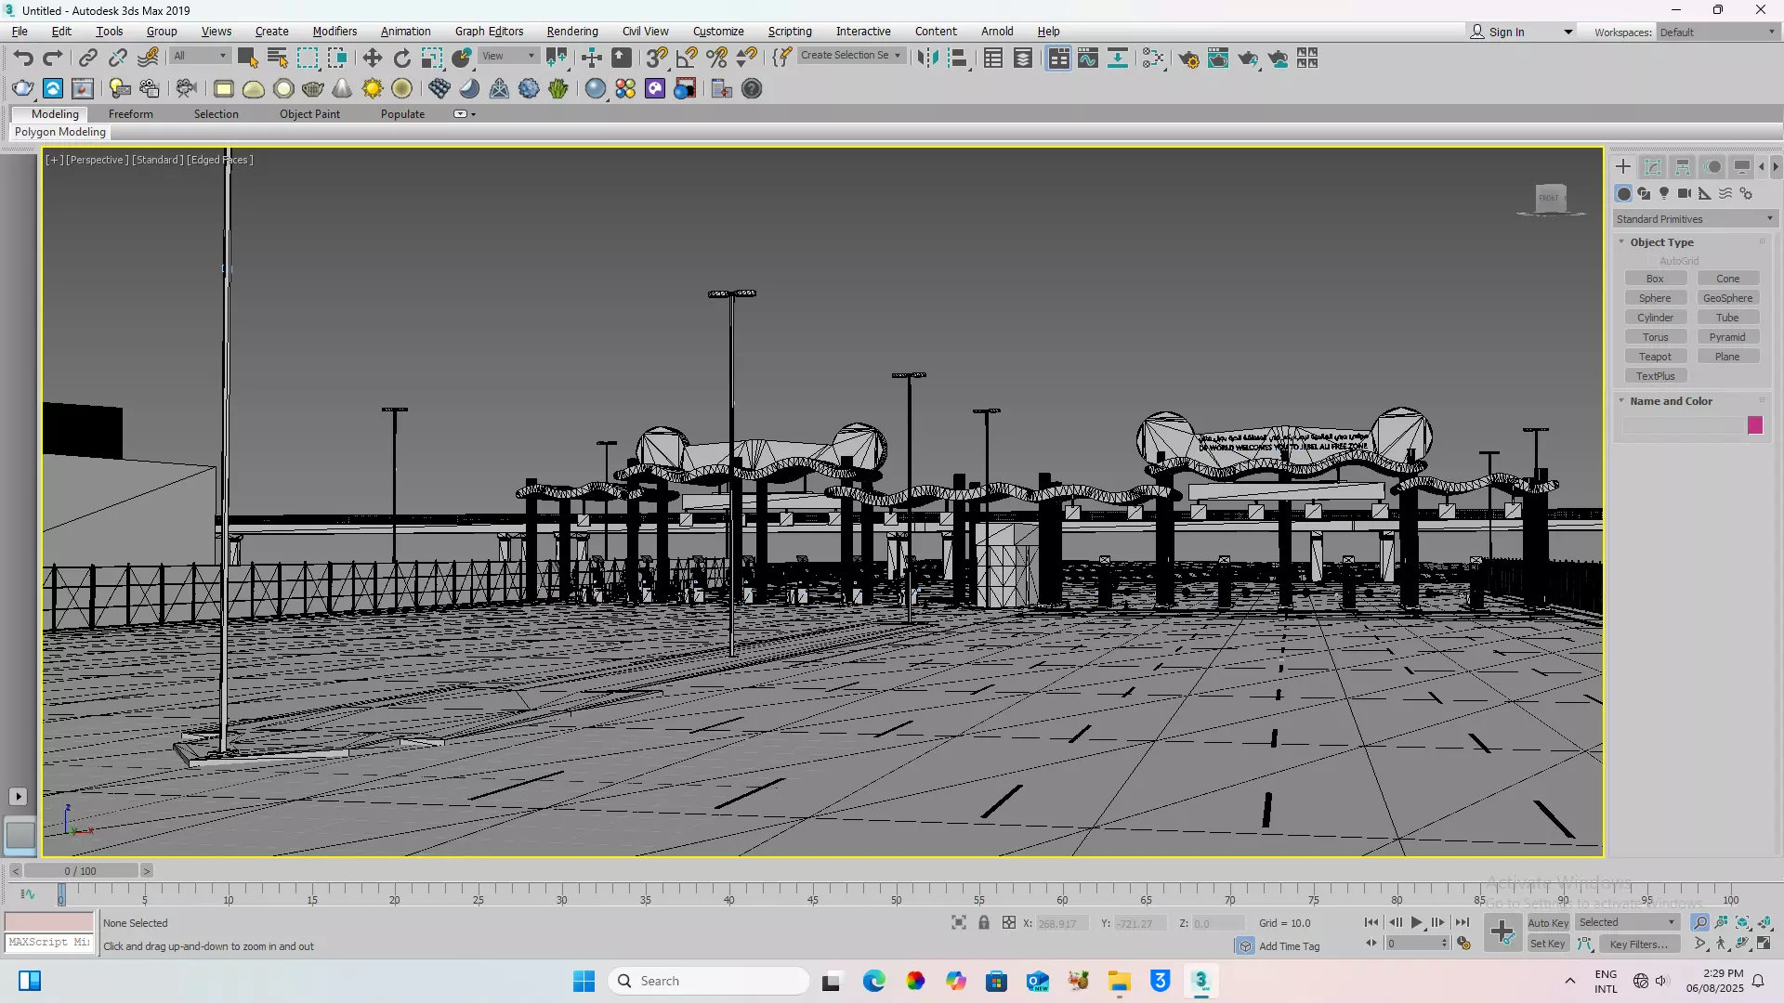Open the pink object color swatch

[x=1754, y=425]
